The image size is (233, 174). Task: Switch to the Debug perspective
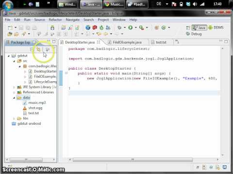pyautogui.click(x=194, y=34)
